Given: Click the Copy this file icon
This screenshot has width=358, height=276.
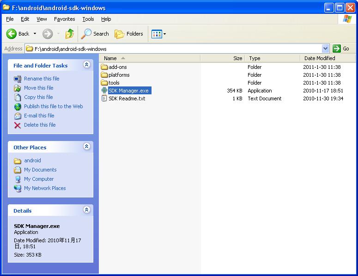Looking at the screenshot, I should click(18, 98).
